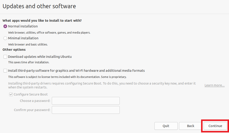Click the "Confirm your password:" label
Viewport: 229px width, 133px height.
tap(32, 110)
